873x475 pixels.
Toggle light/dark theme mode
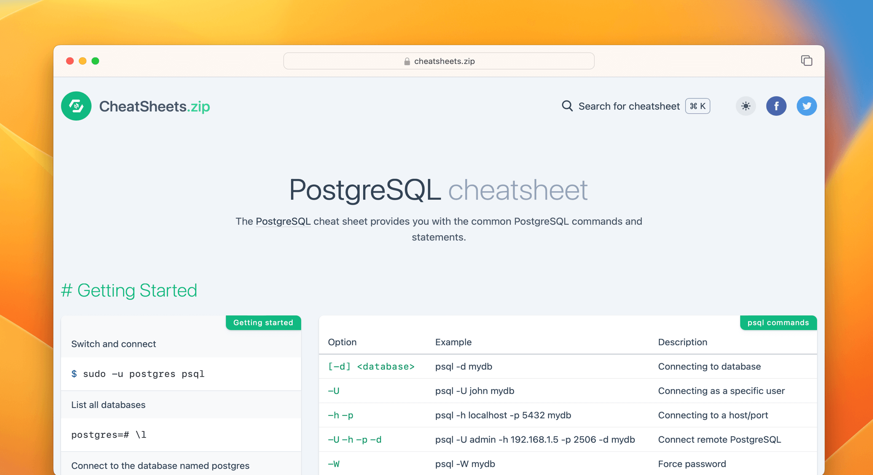(746, 106)
